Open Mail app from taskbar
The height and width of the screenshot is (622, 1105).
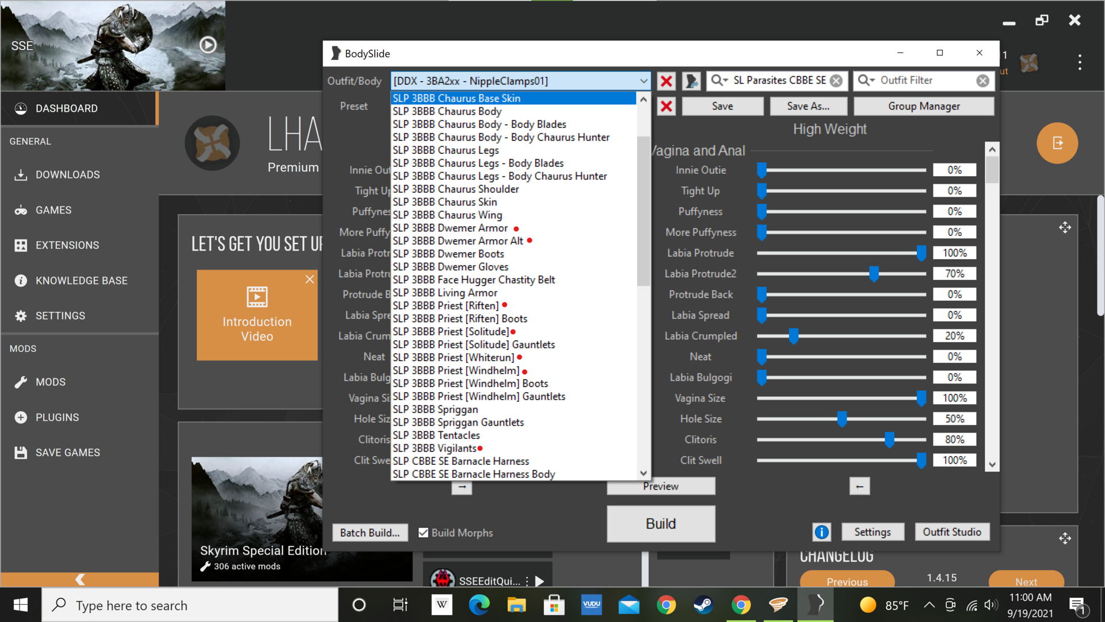click(x=628, y=605)
